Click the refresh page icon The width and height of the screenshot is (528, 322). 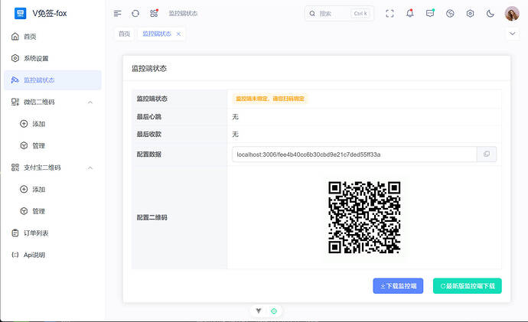tap(135, 14)
